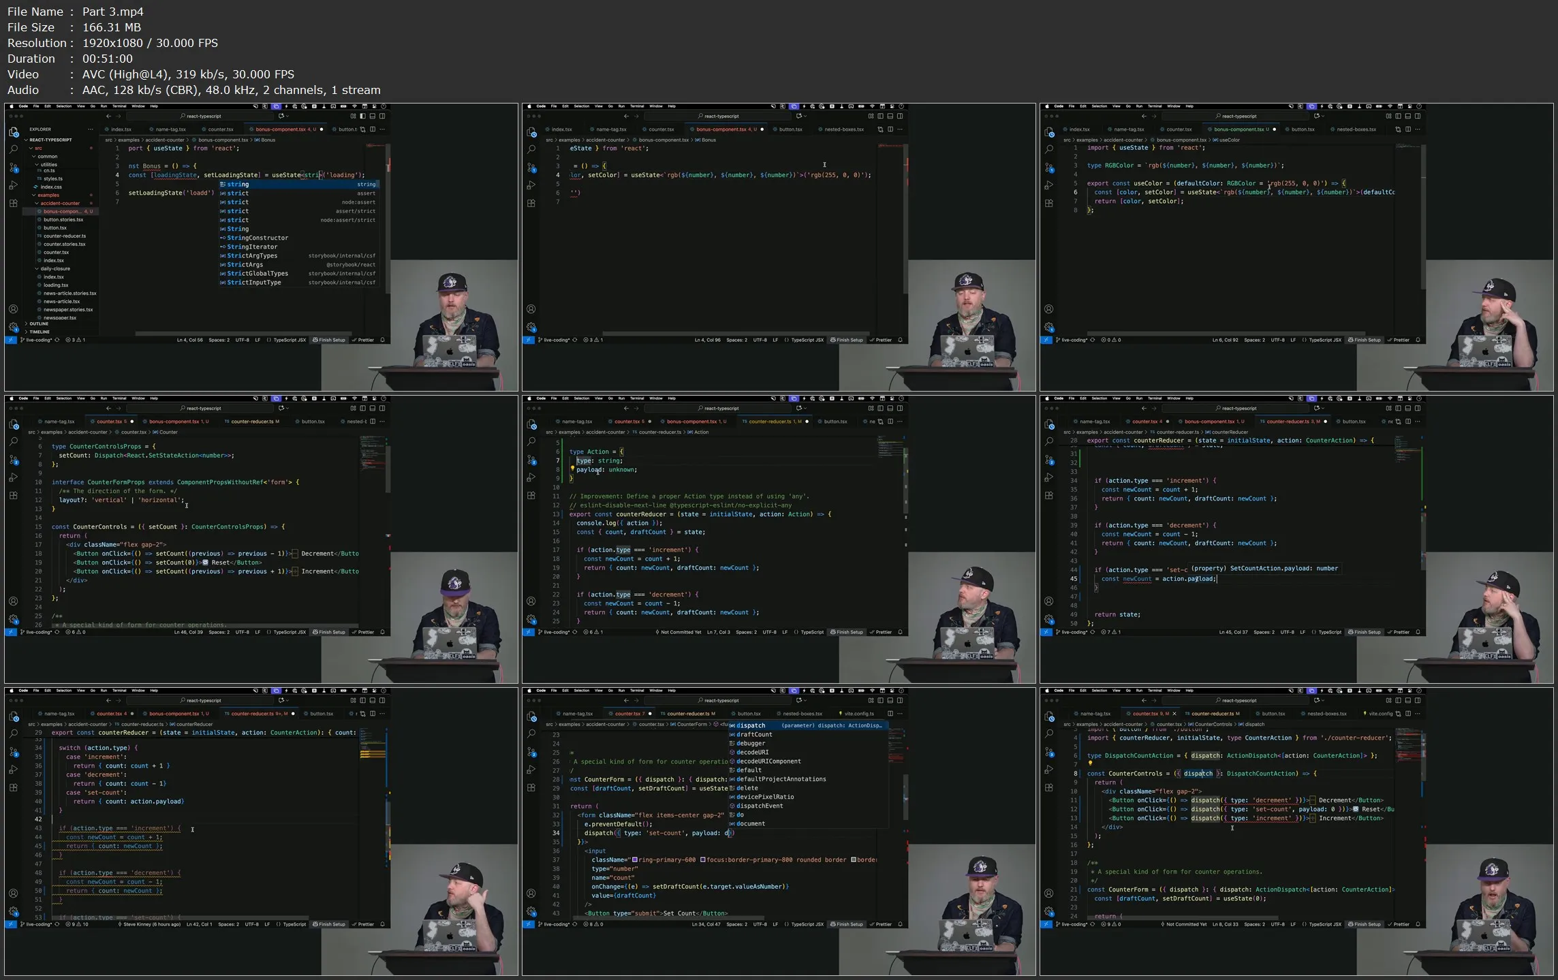The width and height of the screenshot is (1558, 980).
Task: Open Extensions view beside the Explorer file tree
Action: (14, 203)
